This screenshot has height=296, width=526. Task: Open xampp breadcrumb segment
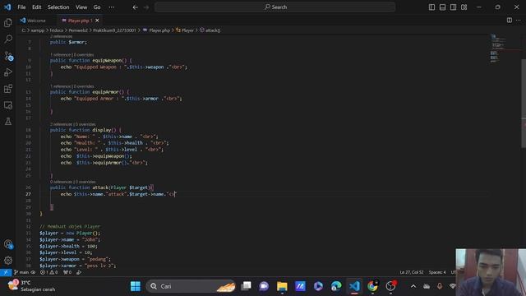click(x=38, y=30)
